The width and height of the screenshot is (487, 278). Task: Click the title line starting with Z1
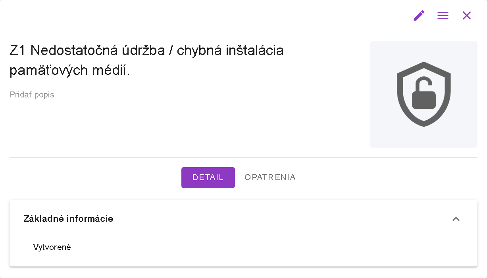click(x=146, y=51)
